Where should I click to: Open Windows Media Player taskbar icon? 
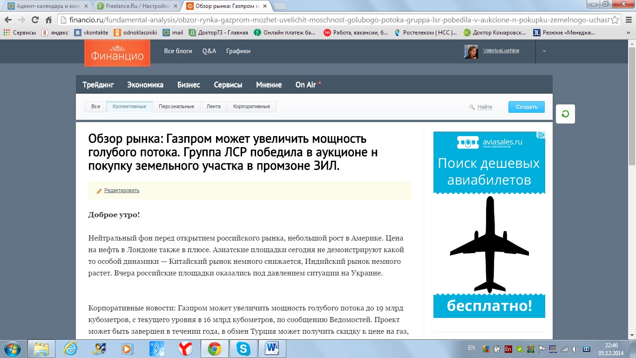(127, 349)
